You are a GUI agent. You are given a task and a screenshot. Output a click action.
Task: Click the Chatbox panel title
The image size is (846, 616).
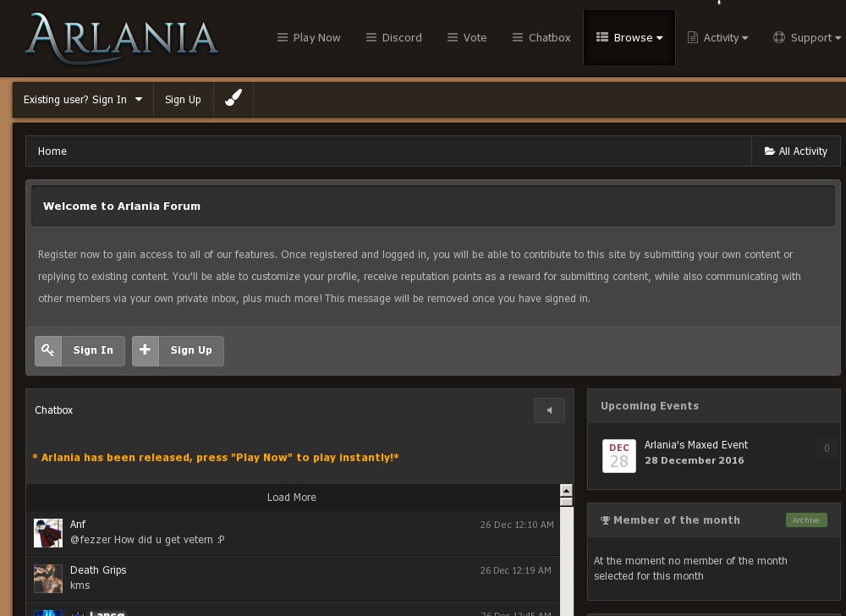[54, 410]
